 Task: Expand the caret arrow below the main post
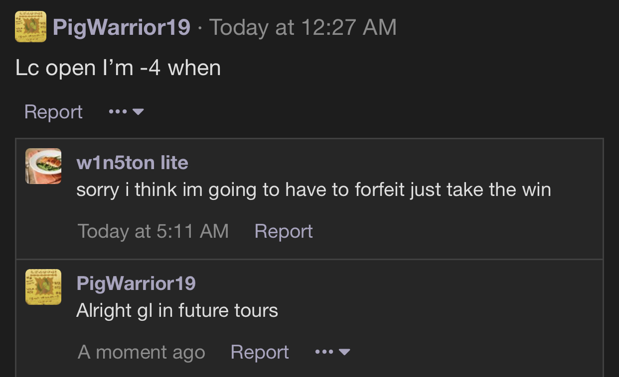point(139,112)
